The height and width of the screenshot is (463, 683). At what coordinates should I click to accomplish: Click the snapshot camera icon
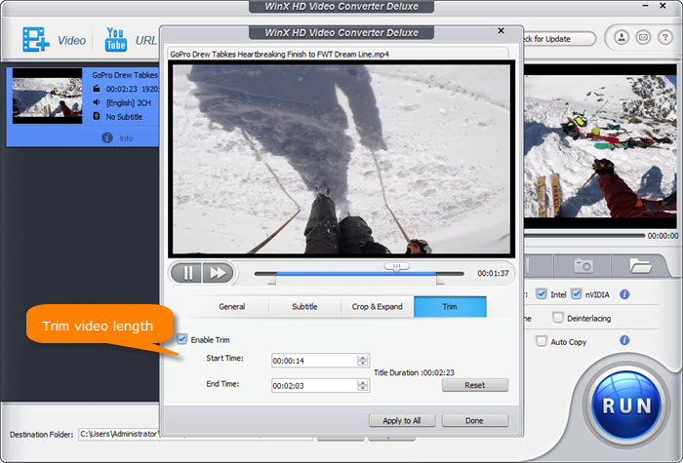click(x=583, y=265)
